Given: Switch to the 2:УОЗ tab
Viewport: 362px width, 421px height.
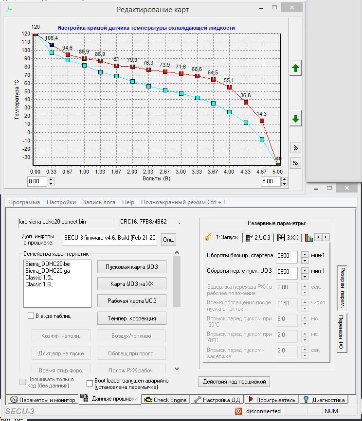Looking at the screenshot, I should [x=258, y=238].
